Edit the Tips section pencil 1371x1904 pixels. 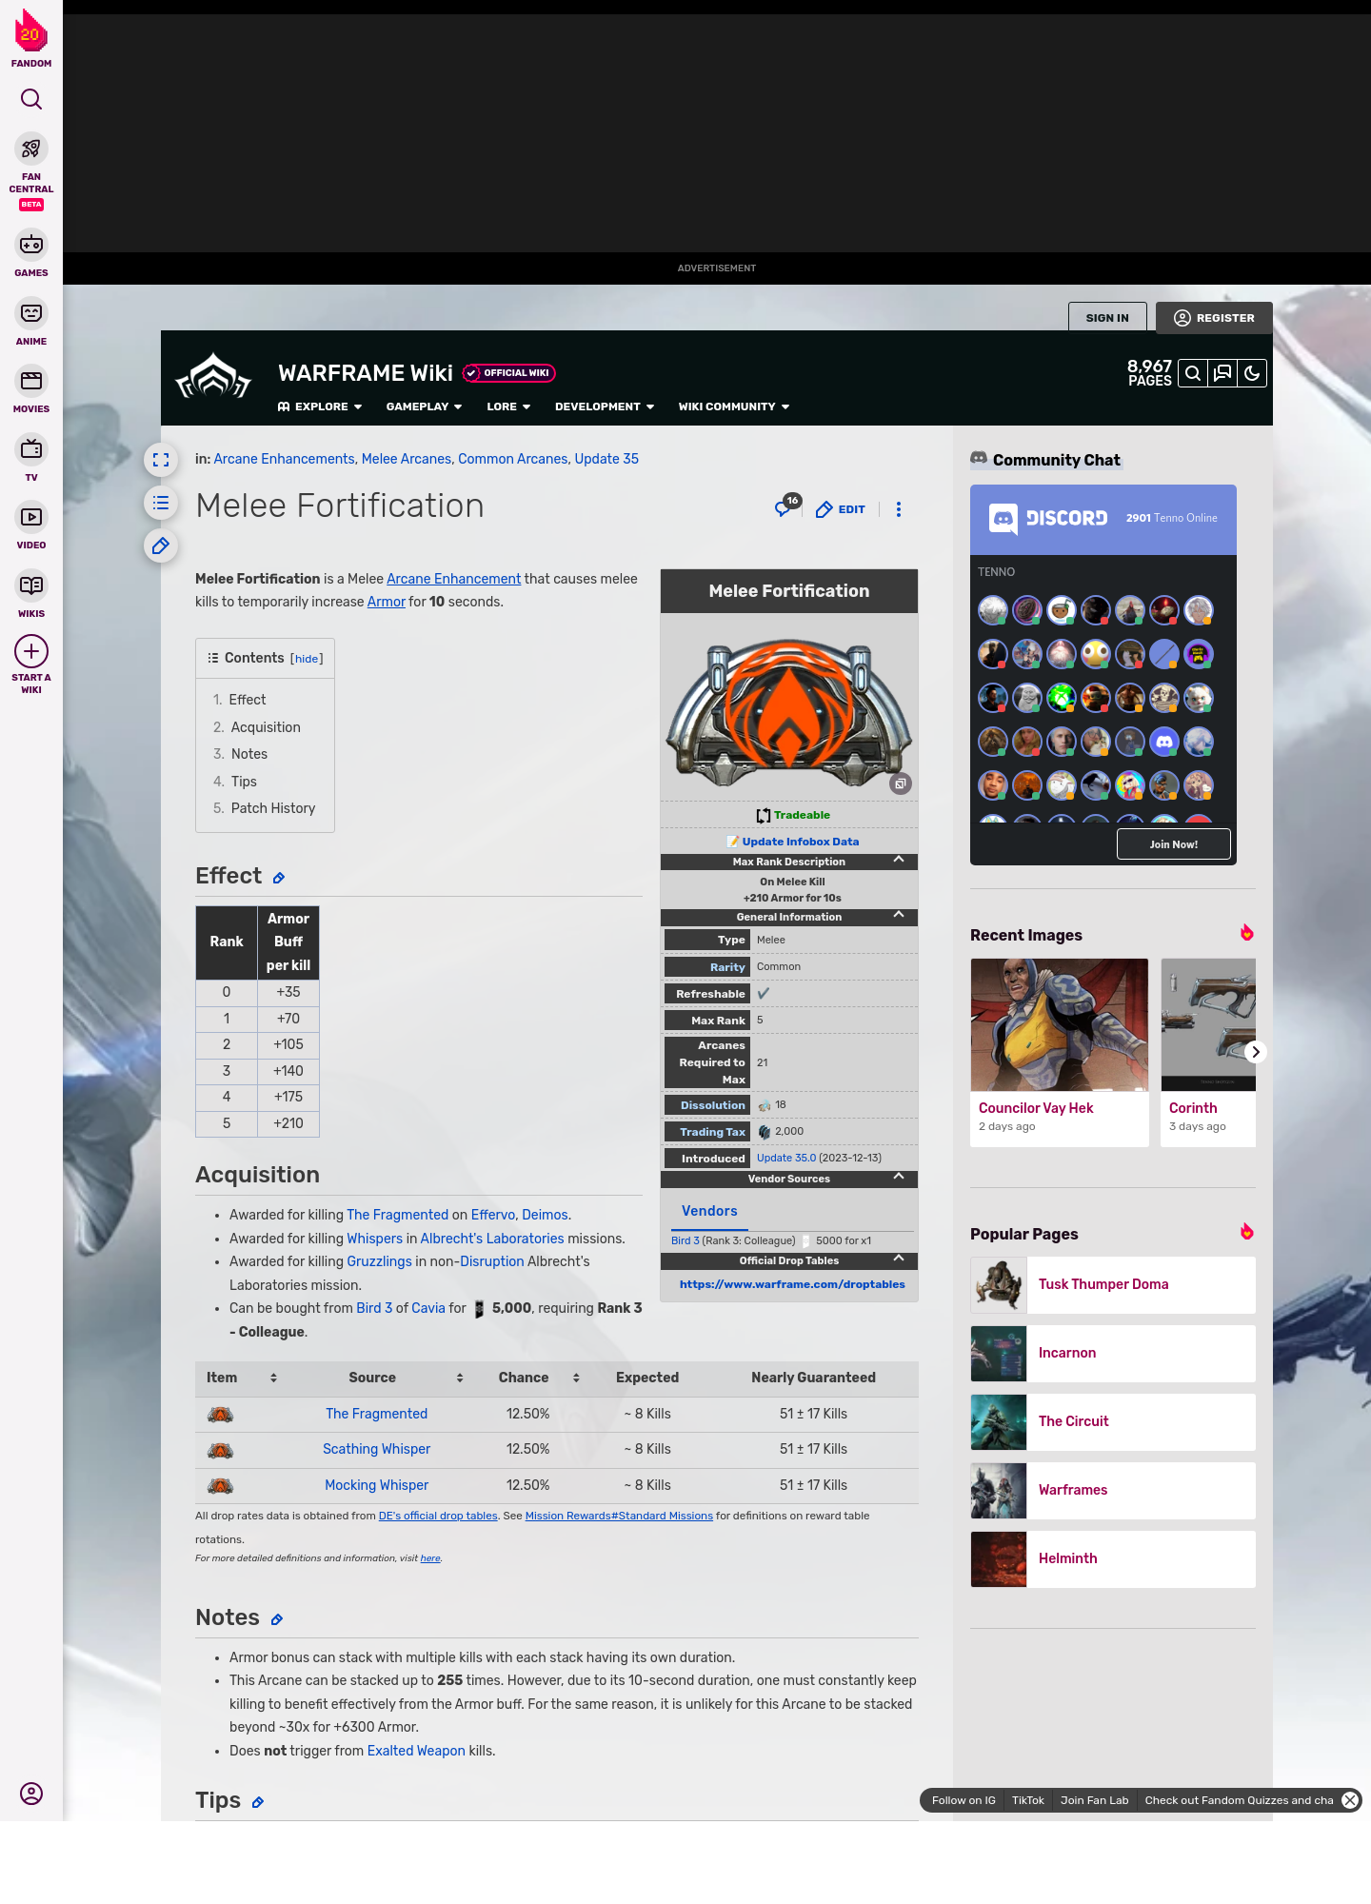[x=258, y=1802]
